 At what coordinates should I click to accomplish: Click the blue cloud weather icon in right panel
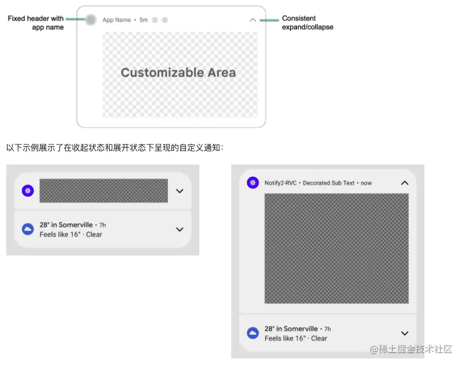click(253, 333)
